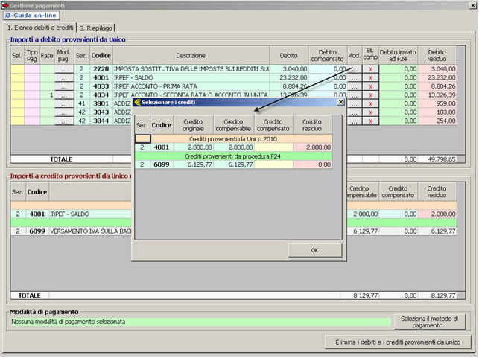Viewport: 479px width, 358px height.
Task: Open compensation ellipsis button for code 2728 row
Action: pos(354,69)
